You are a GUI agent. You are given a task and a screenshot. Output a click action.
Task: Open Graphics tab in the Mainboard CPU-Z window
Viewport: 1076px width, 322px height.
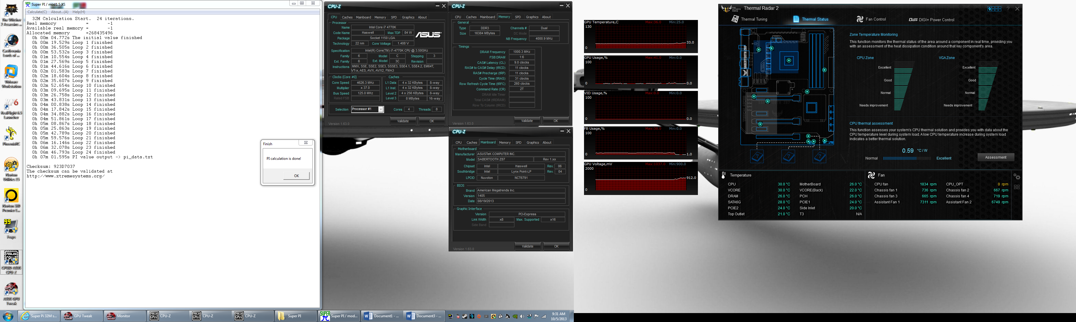coord(533,143)
